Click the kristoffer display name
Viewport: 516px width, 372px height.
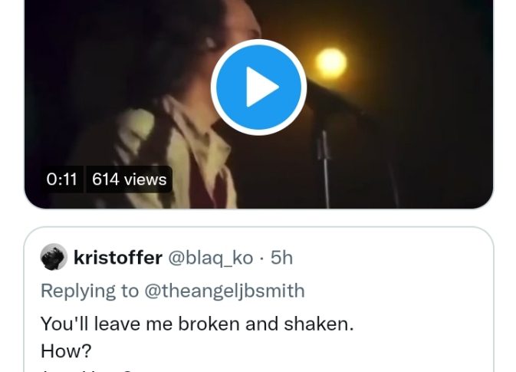[117, 258]
